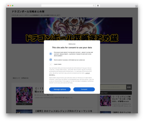Open article 【疑問】次のフェスはレジェンズ何の
The height and width of the screenshot is (122, 144).
point(63,111)
